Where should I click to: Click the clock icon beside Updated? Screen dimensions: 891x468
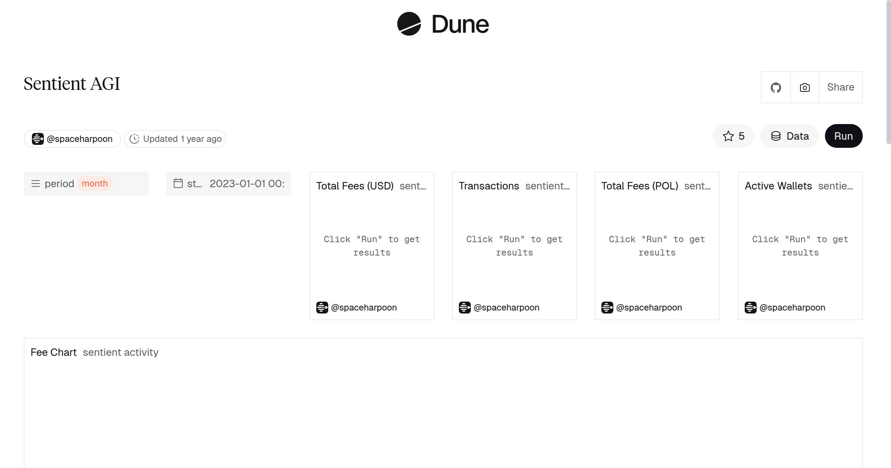[134, 139]
